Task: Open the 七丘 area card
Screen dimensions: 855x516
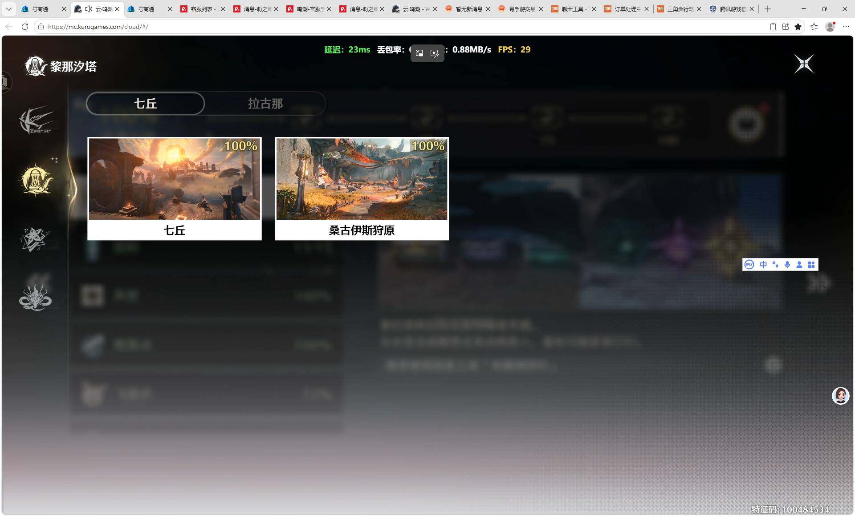Action: tap(175, 189)
